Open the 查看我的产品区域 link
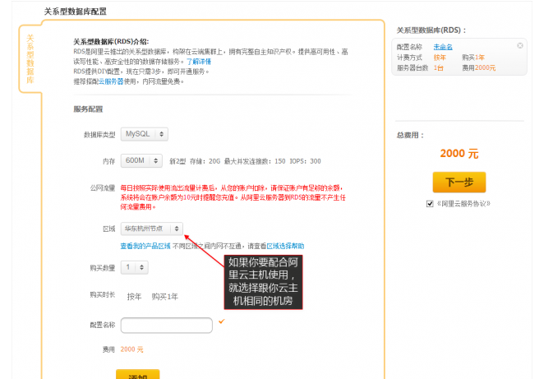 tap(145, 246)
